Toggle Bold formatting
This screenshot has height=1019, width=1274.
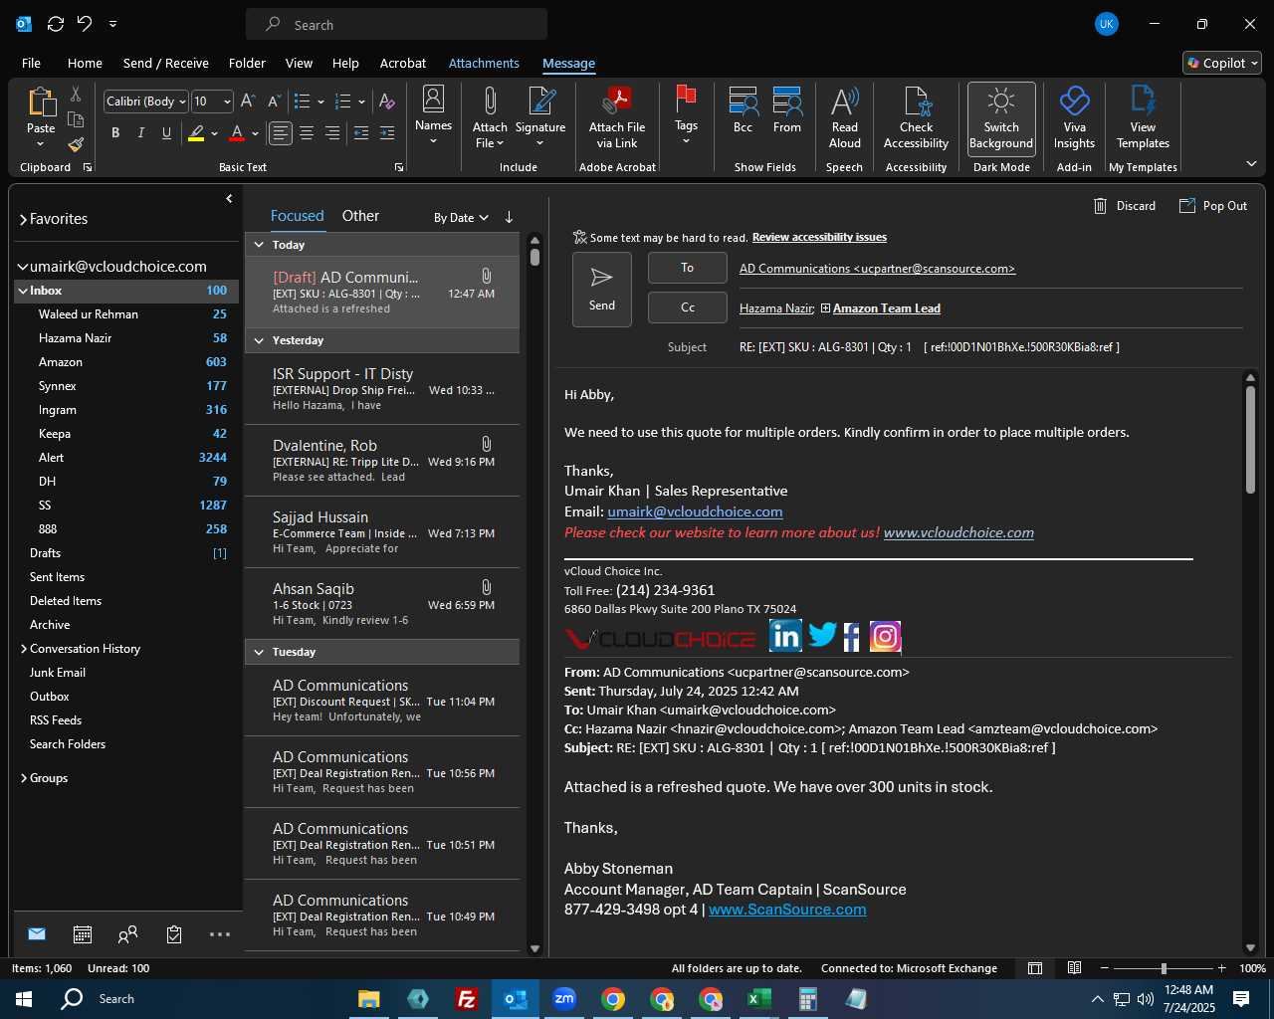115,133
